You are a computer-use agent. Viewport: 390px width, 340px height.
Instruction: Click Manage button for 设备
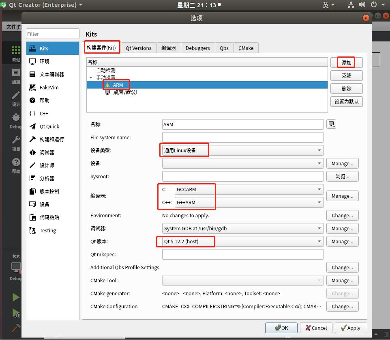pyautogui.click(x=342, y=164)
